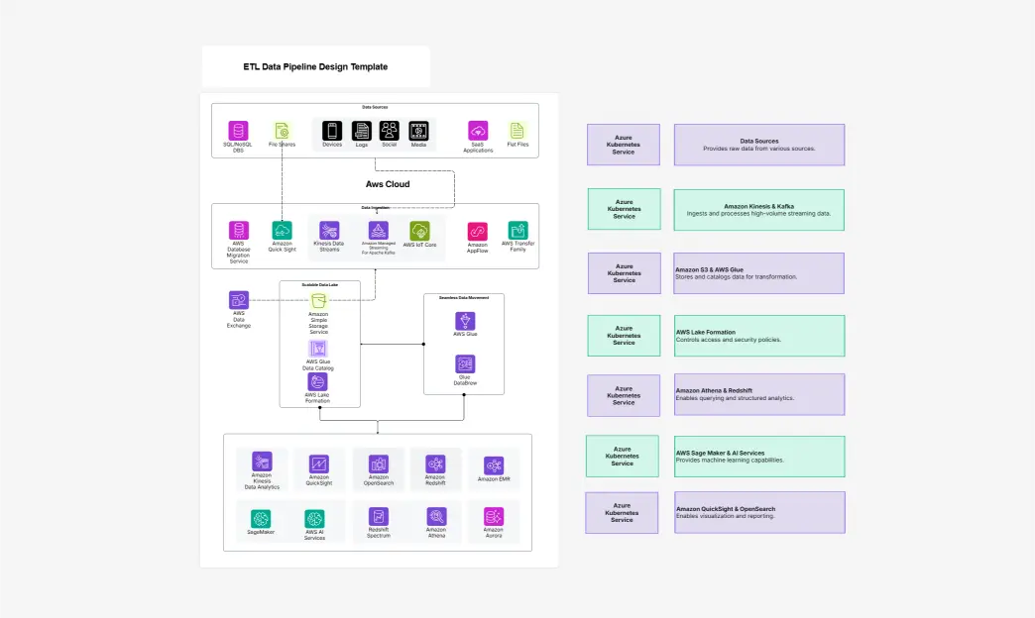This screenshot has width=1035, height=618.
Task: Select the Devices icon in Data Sources
Action: coord(332,131)
